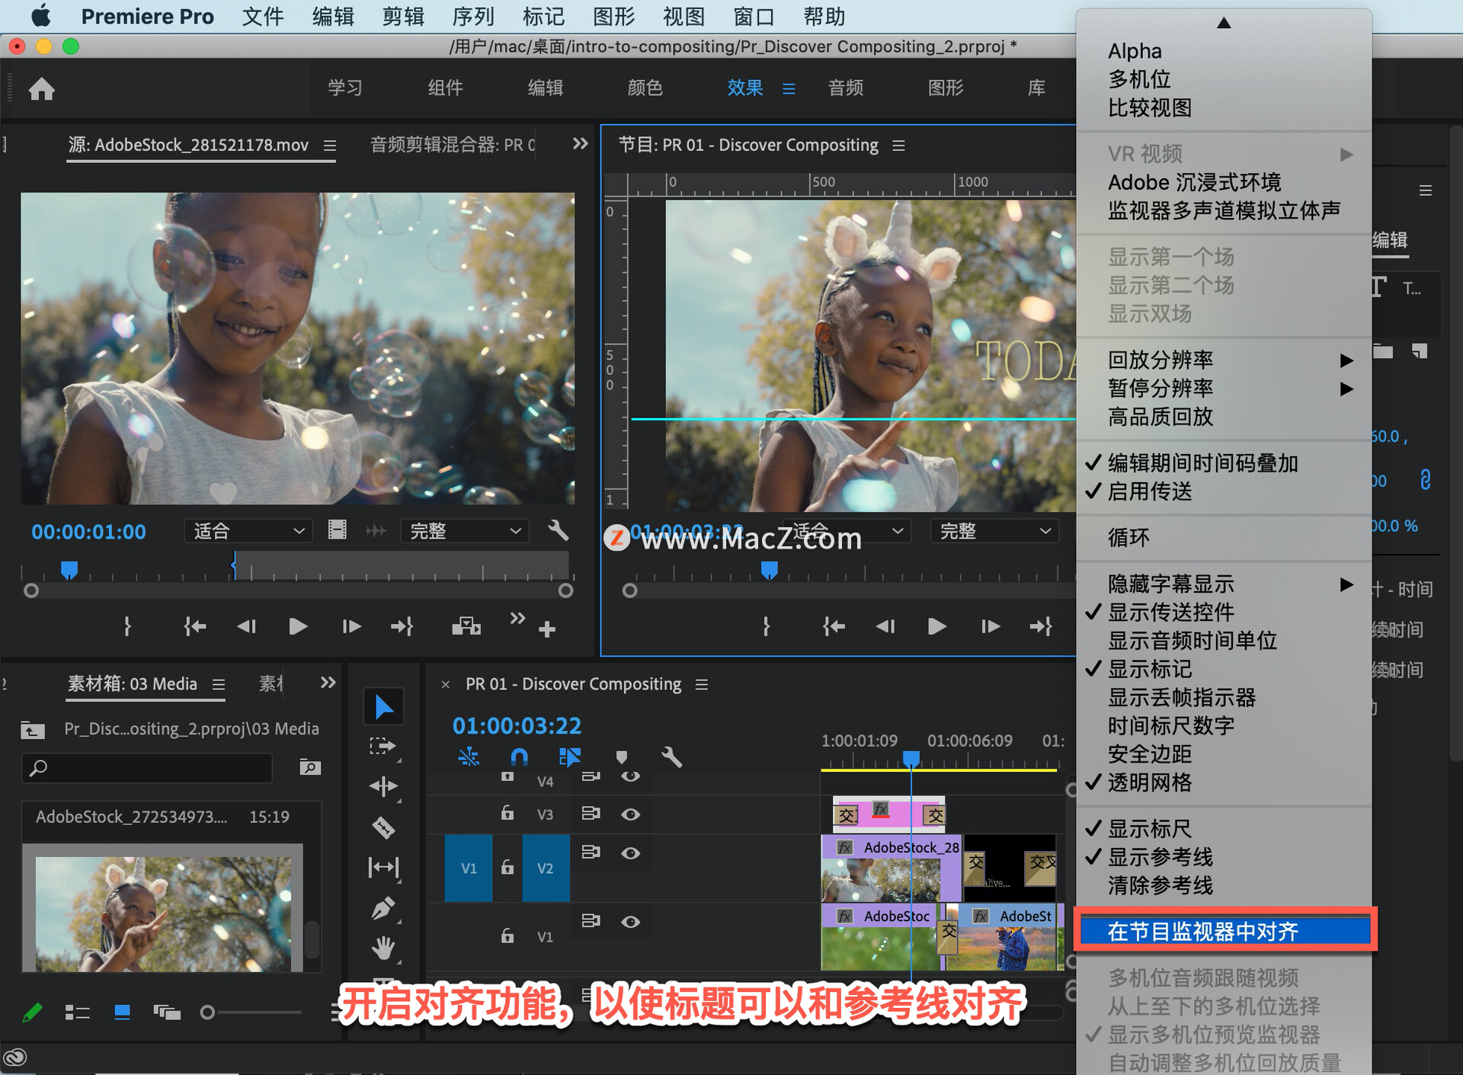1463x1075 pixels.
Task: Click insert as nest sequence icon
Action: 469,757
